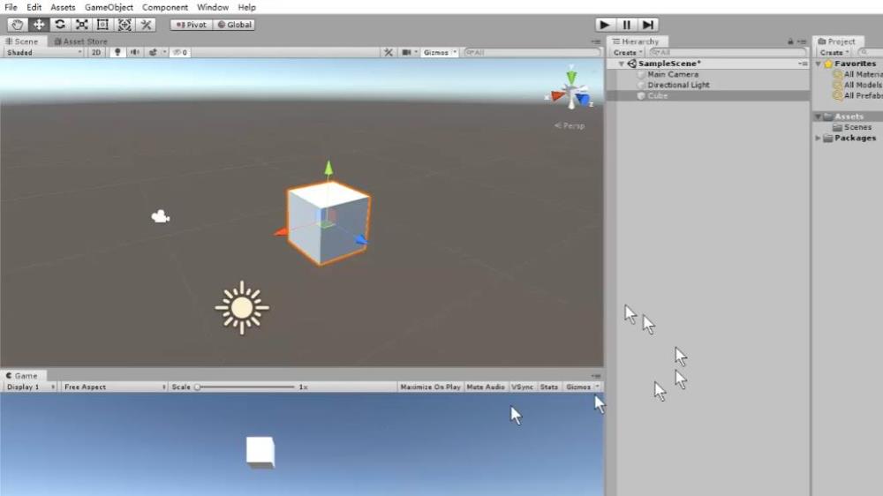Click the scene orientation gizmo
Viewport: 883px width, 496px height.
tap(571, 93)
